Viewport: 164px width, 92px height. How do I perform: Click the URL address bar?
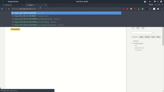tap(66, 9)
